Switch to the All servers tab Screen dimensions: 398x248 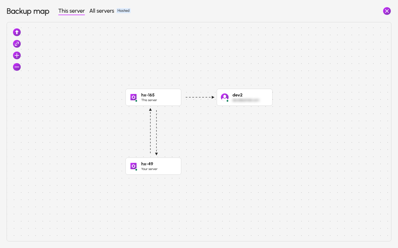pos(102,11)
